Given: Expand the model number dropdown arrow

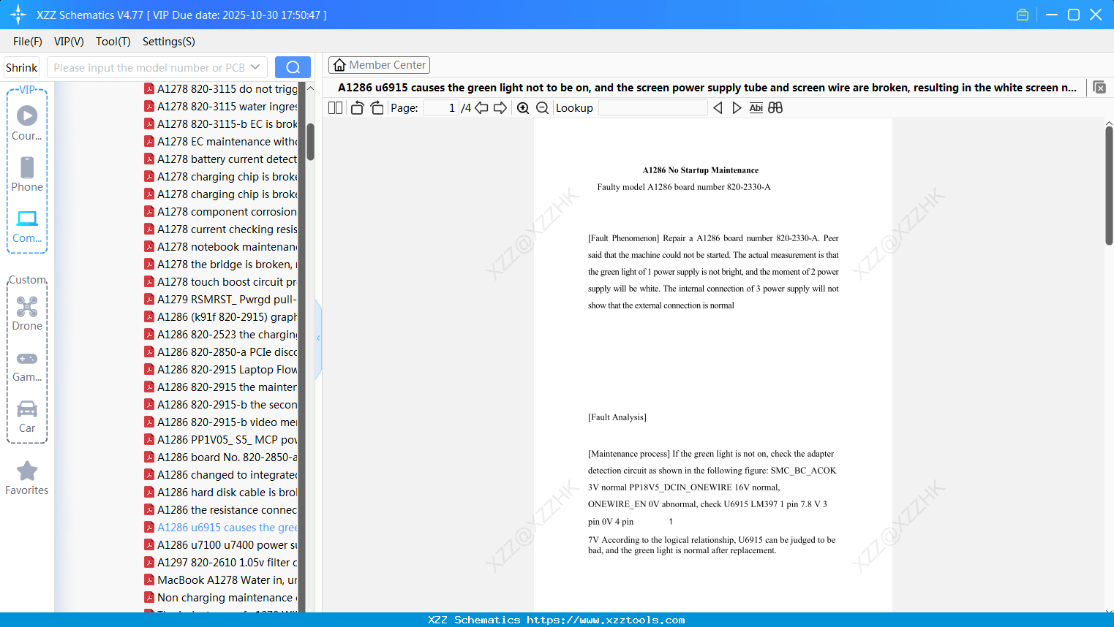Looking at the screenshot, I should pos(255,67).
